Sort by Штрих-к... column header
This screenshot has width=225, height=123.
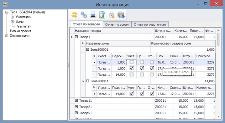point(164,31)
